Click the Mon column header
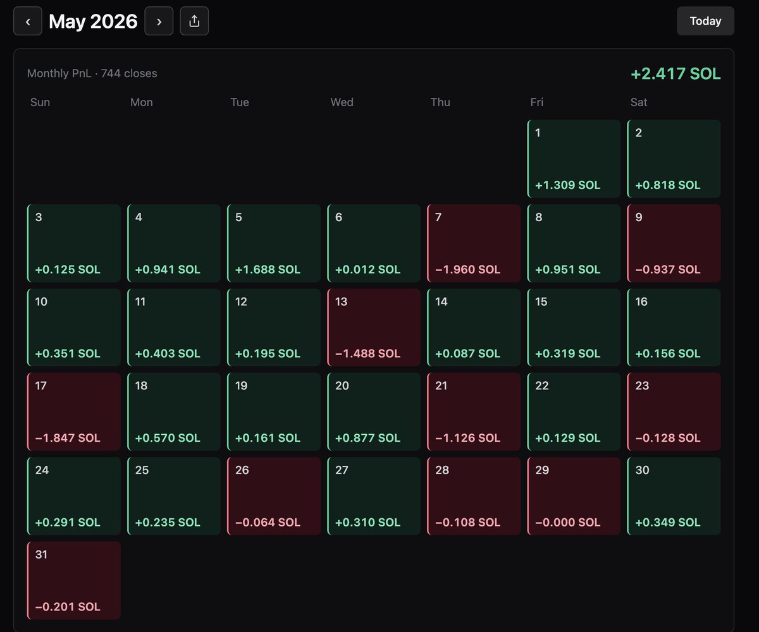Screen dimensions: 759x632 tap(141, 102)
